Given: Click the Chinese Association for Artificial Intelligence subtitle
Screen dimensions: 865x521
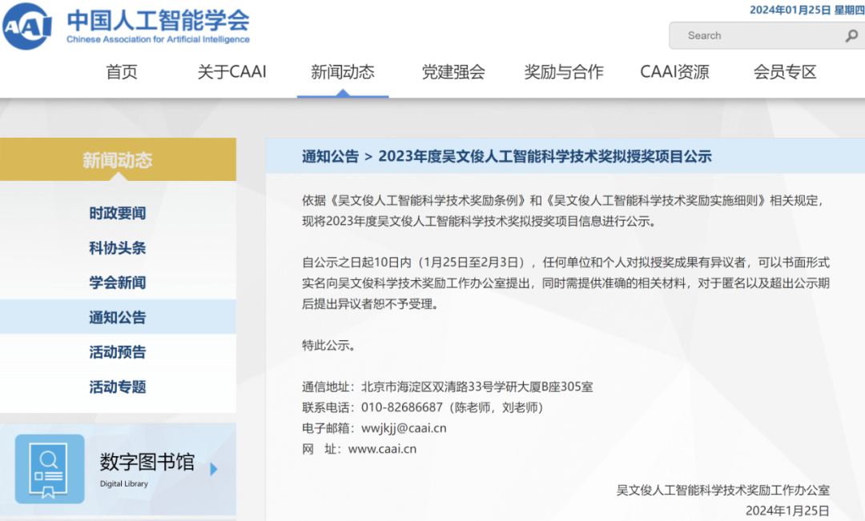Looking at the screenshot, I should point(159,40).
